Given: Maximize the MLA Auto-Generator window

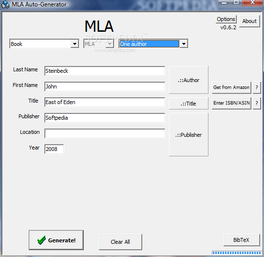Looking at the screenshot, I should pos(236,2).
